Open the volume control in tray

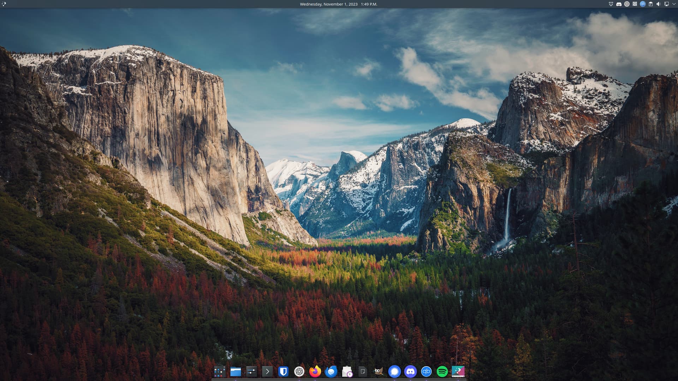(658, 4)
